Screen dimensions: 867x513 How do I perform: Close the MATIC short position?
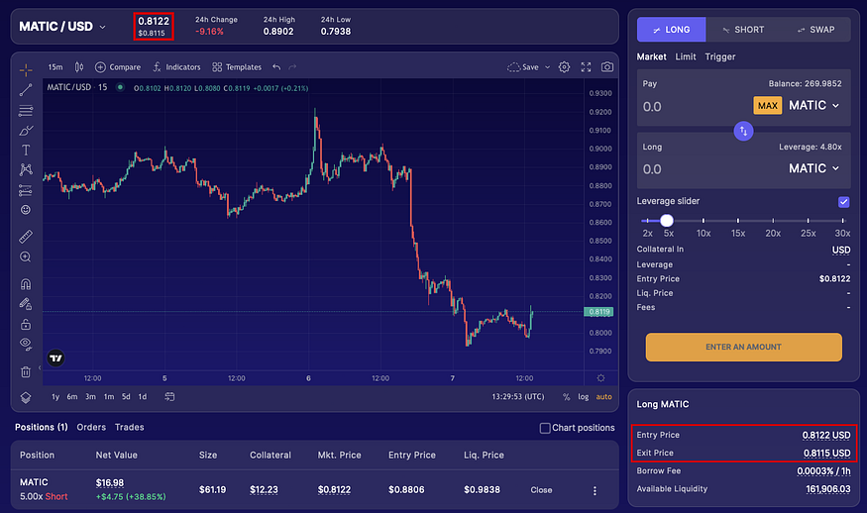541,490
